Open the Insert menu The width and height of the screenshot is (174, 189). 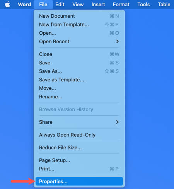[x=98, y=5]
